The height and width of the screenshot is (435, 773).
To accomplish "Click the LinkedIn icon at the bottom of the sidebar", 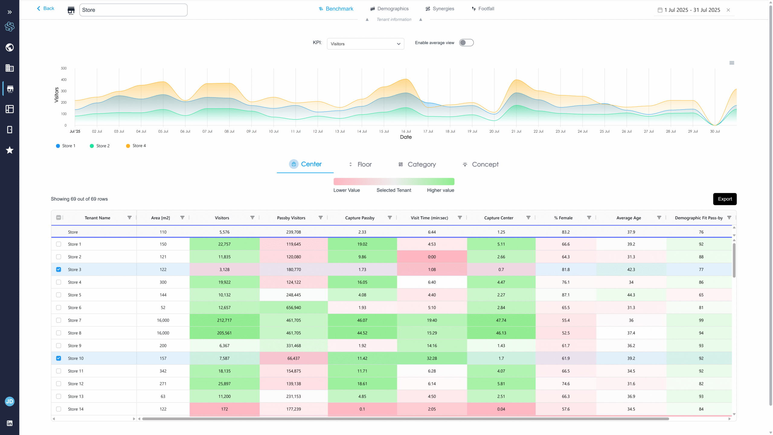I will pos(10,423).
